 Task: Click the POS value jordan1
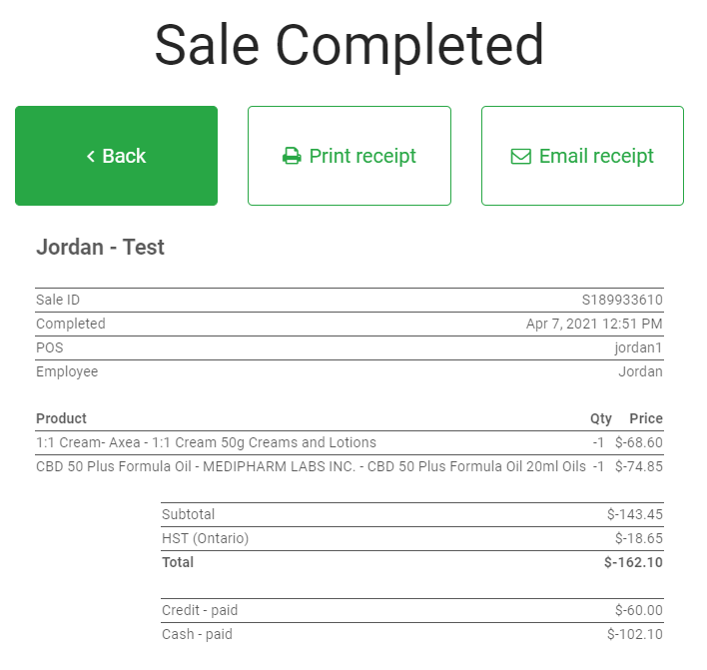click(638, 347)
